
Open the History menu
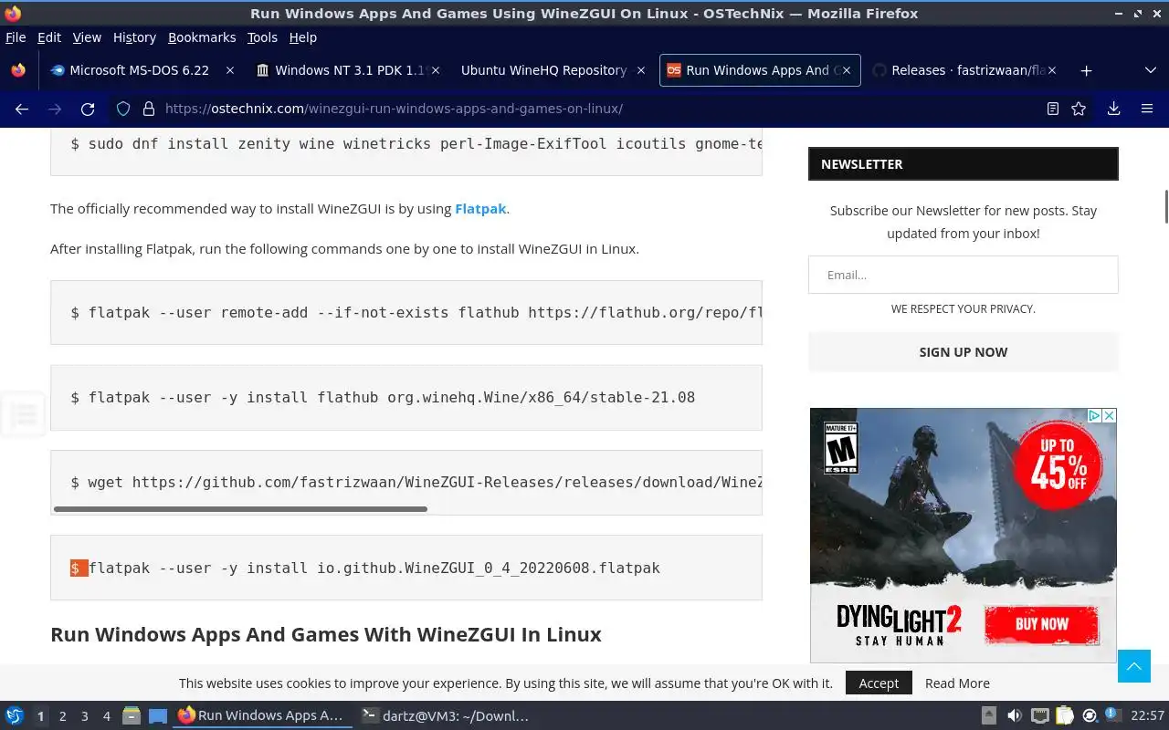tap(134, 37)
